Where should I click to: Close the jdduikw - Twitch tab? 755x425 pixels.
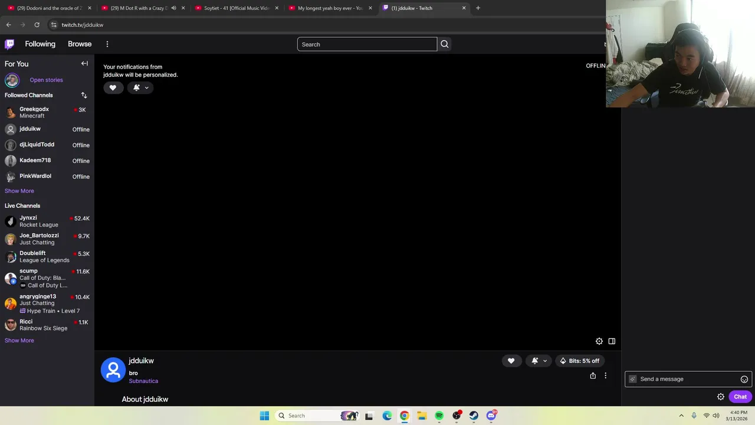point(464,8)
